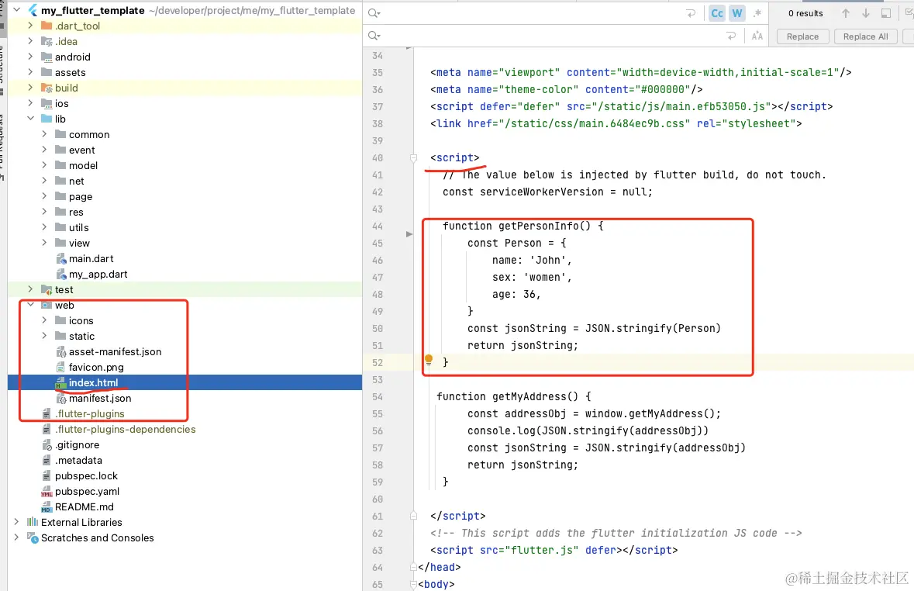Expand the assets folder
This screenshot has width=914, height=591.
coord(30,72)
